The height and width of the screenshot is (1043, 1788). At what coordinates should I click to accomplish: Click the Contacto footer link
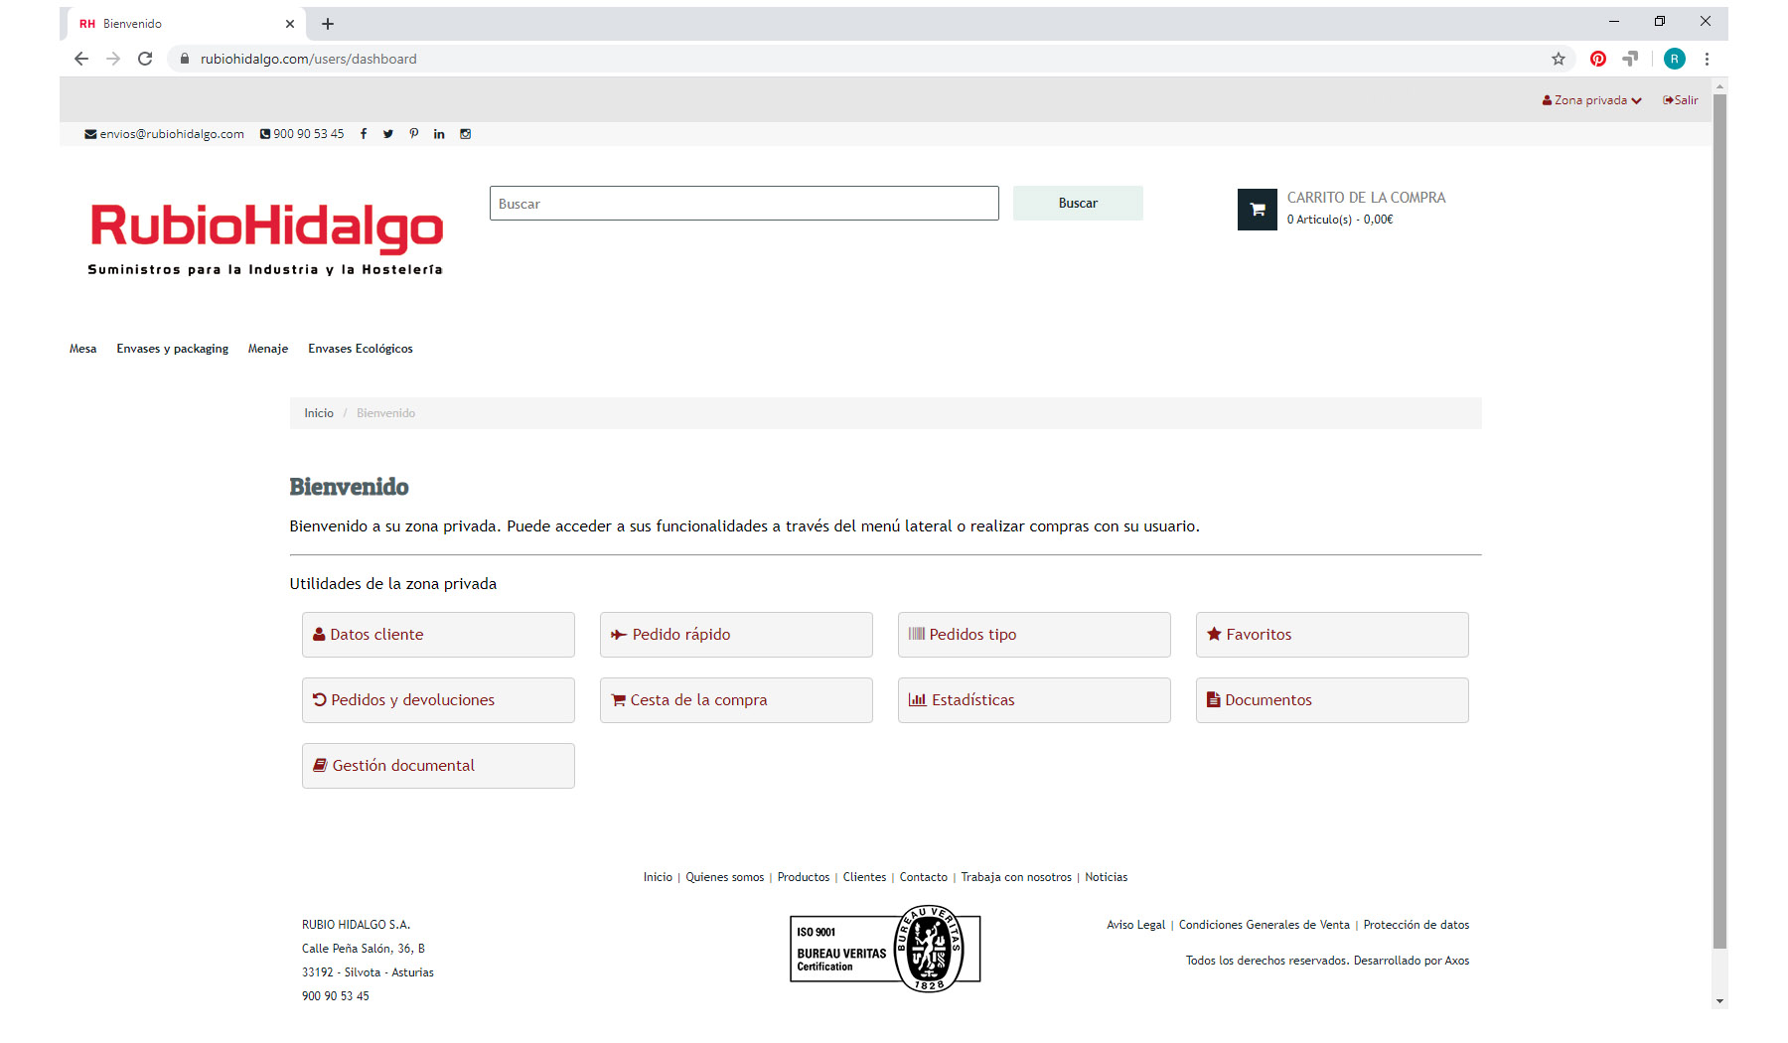924,877
